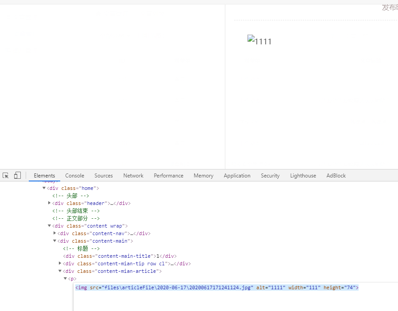Switch to the AdBlock tab
This screenshot has width=398, height=311.
coord(336,175)
